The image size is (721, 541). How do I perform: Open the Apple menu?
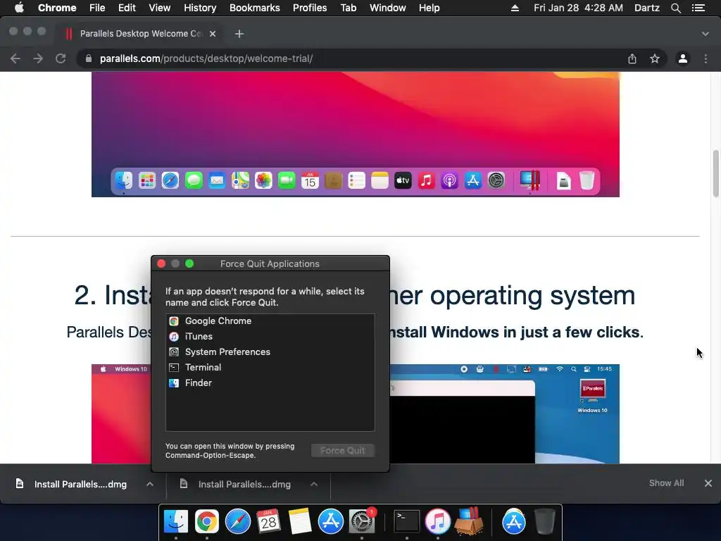pyautogui.click(x=19, y=8)
